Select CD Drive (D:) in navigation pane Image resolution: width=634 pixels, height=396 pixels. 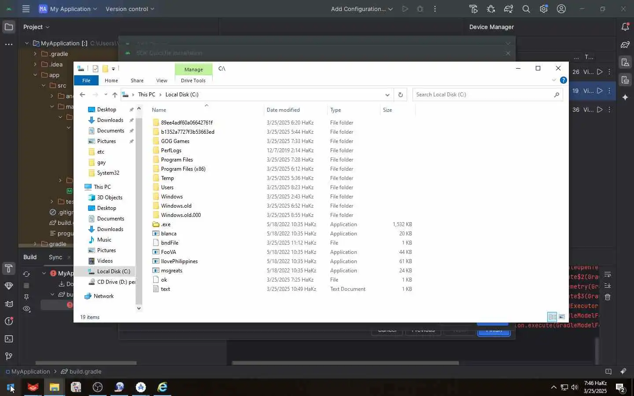pos(112,282)
